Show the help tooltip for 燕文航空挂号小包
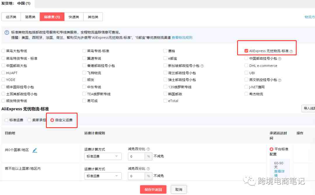The image size is (315, 195). click(x=280, y=80)
